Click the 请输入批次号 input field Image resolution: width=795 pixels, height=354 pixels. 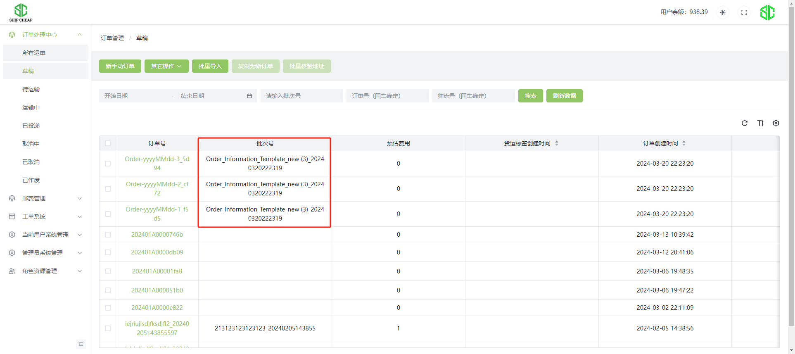301,96
